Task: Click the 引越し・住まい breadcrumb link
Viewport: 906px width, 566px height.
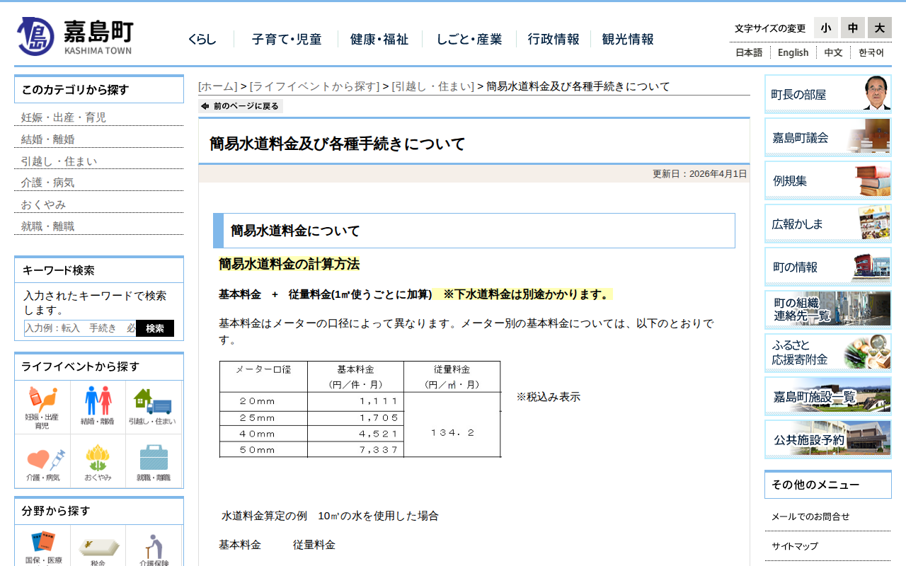Action: pos(432,86)
